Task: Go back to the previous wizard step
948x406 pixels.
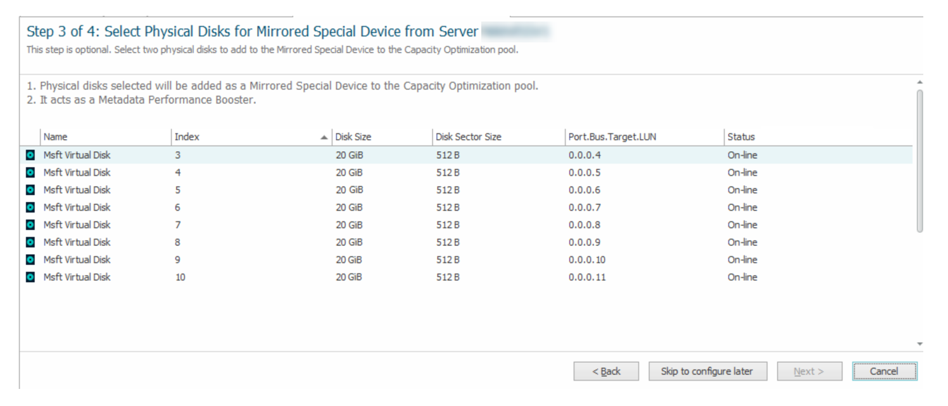Action: tap(606, 371)
